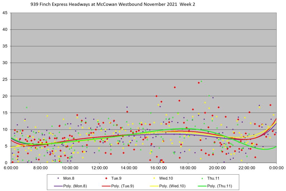
Task: Click the 12:00:00 label on the time axis
Action: point(99,168)
